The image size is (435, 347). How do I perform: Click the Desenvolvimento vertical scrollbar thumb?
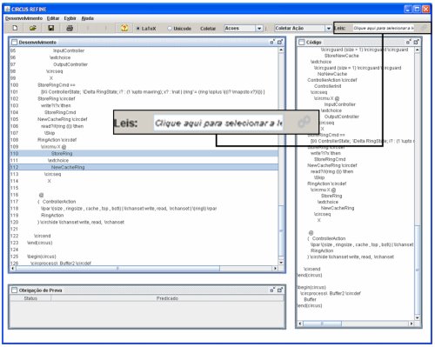pos(281,231)
